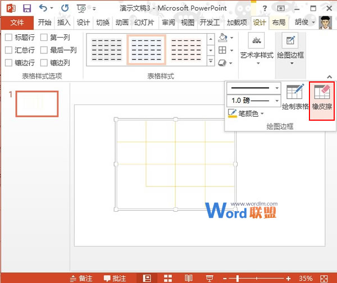The image size is (337, 283).
Task: Enable the 第一列 checkbox
Action: point(44,38)
